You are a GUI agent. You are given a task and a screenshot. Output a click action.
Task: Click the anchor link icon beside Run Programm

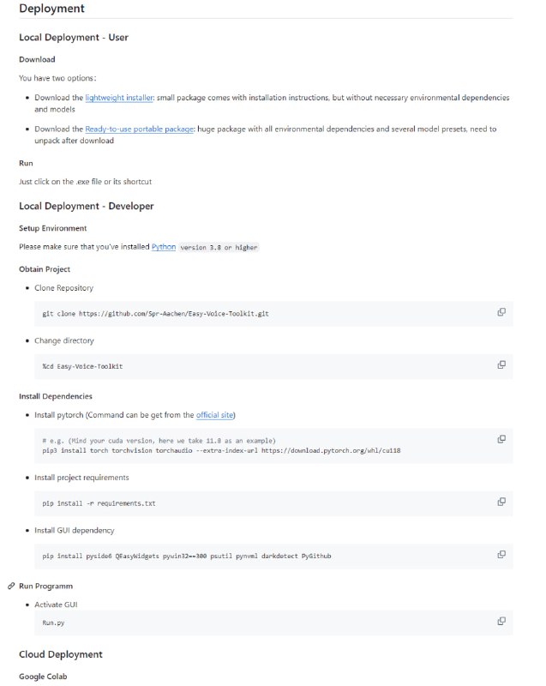tap(11, 587)
